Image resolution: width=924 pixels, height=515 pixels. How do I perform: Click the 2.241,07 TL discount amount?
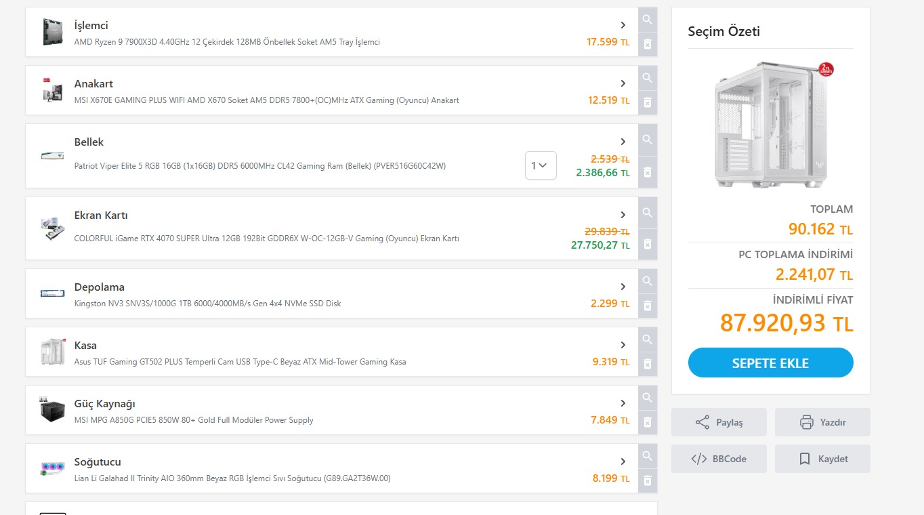(814, 274)
